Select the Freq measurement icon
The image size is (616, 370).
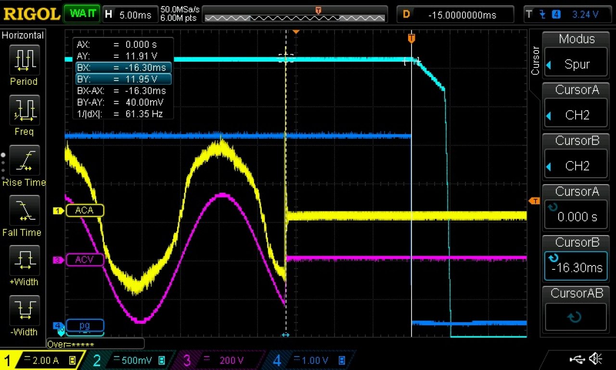pyautogui.click(x=24, y=111)
